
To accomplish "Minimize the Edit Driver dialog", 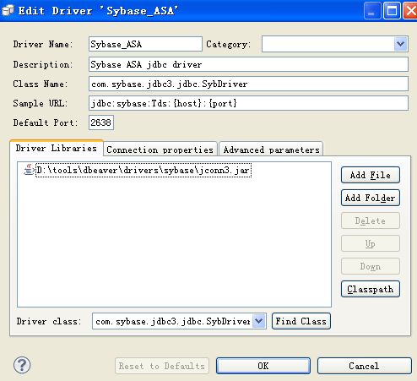I will click(371, 11).
